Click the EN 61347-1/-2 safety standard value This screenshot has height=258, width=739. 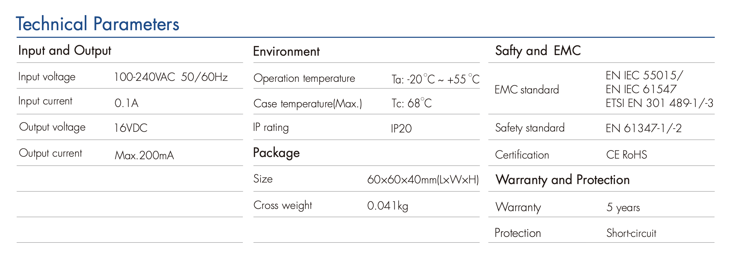(644, 128)
